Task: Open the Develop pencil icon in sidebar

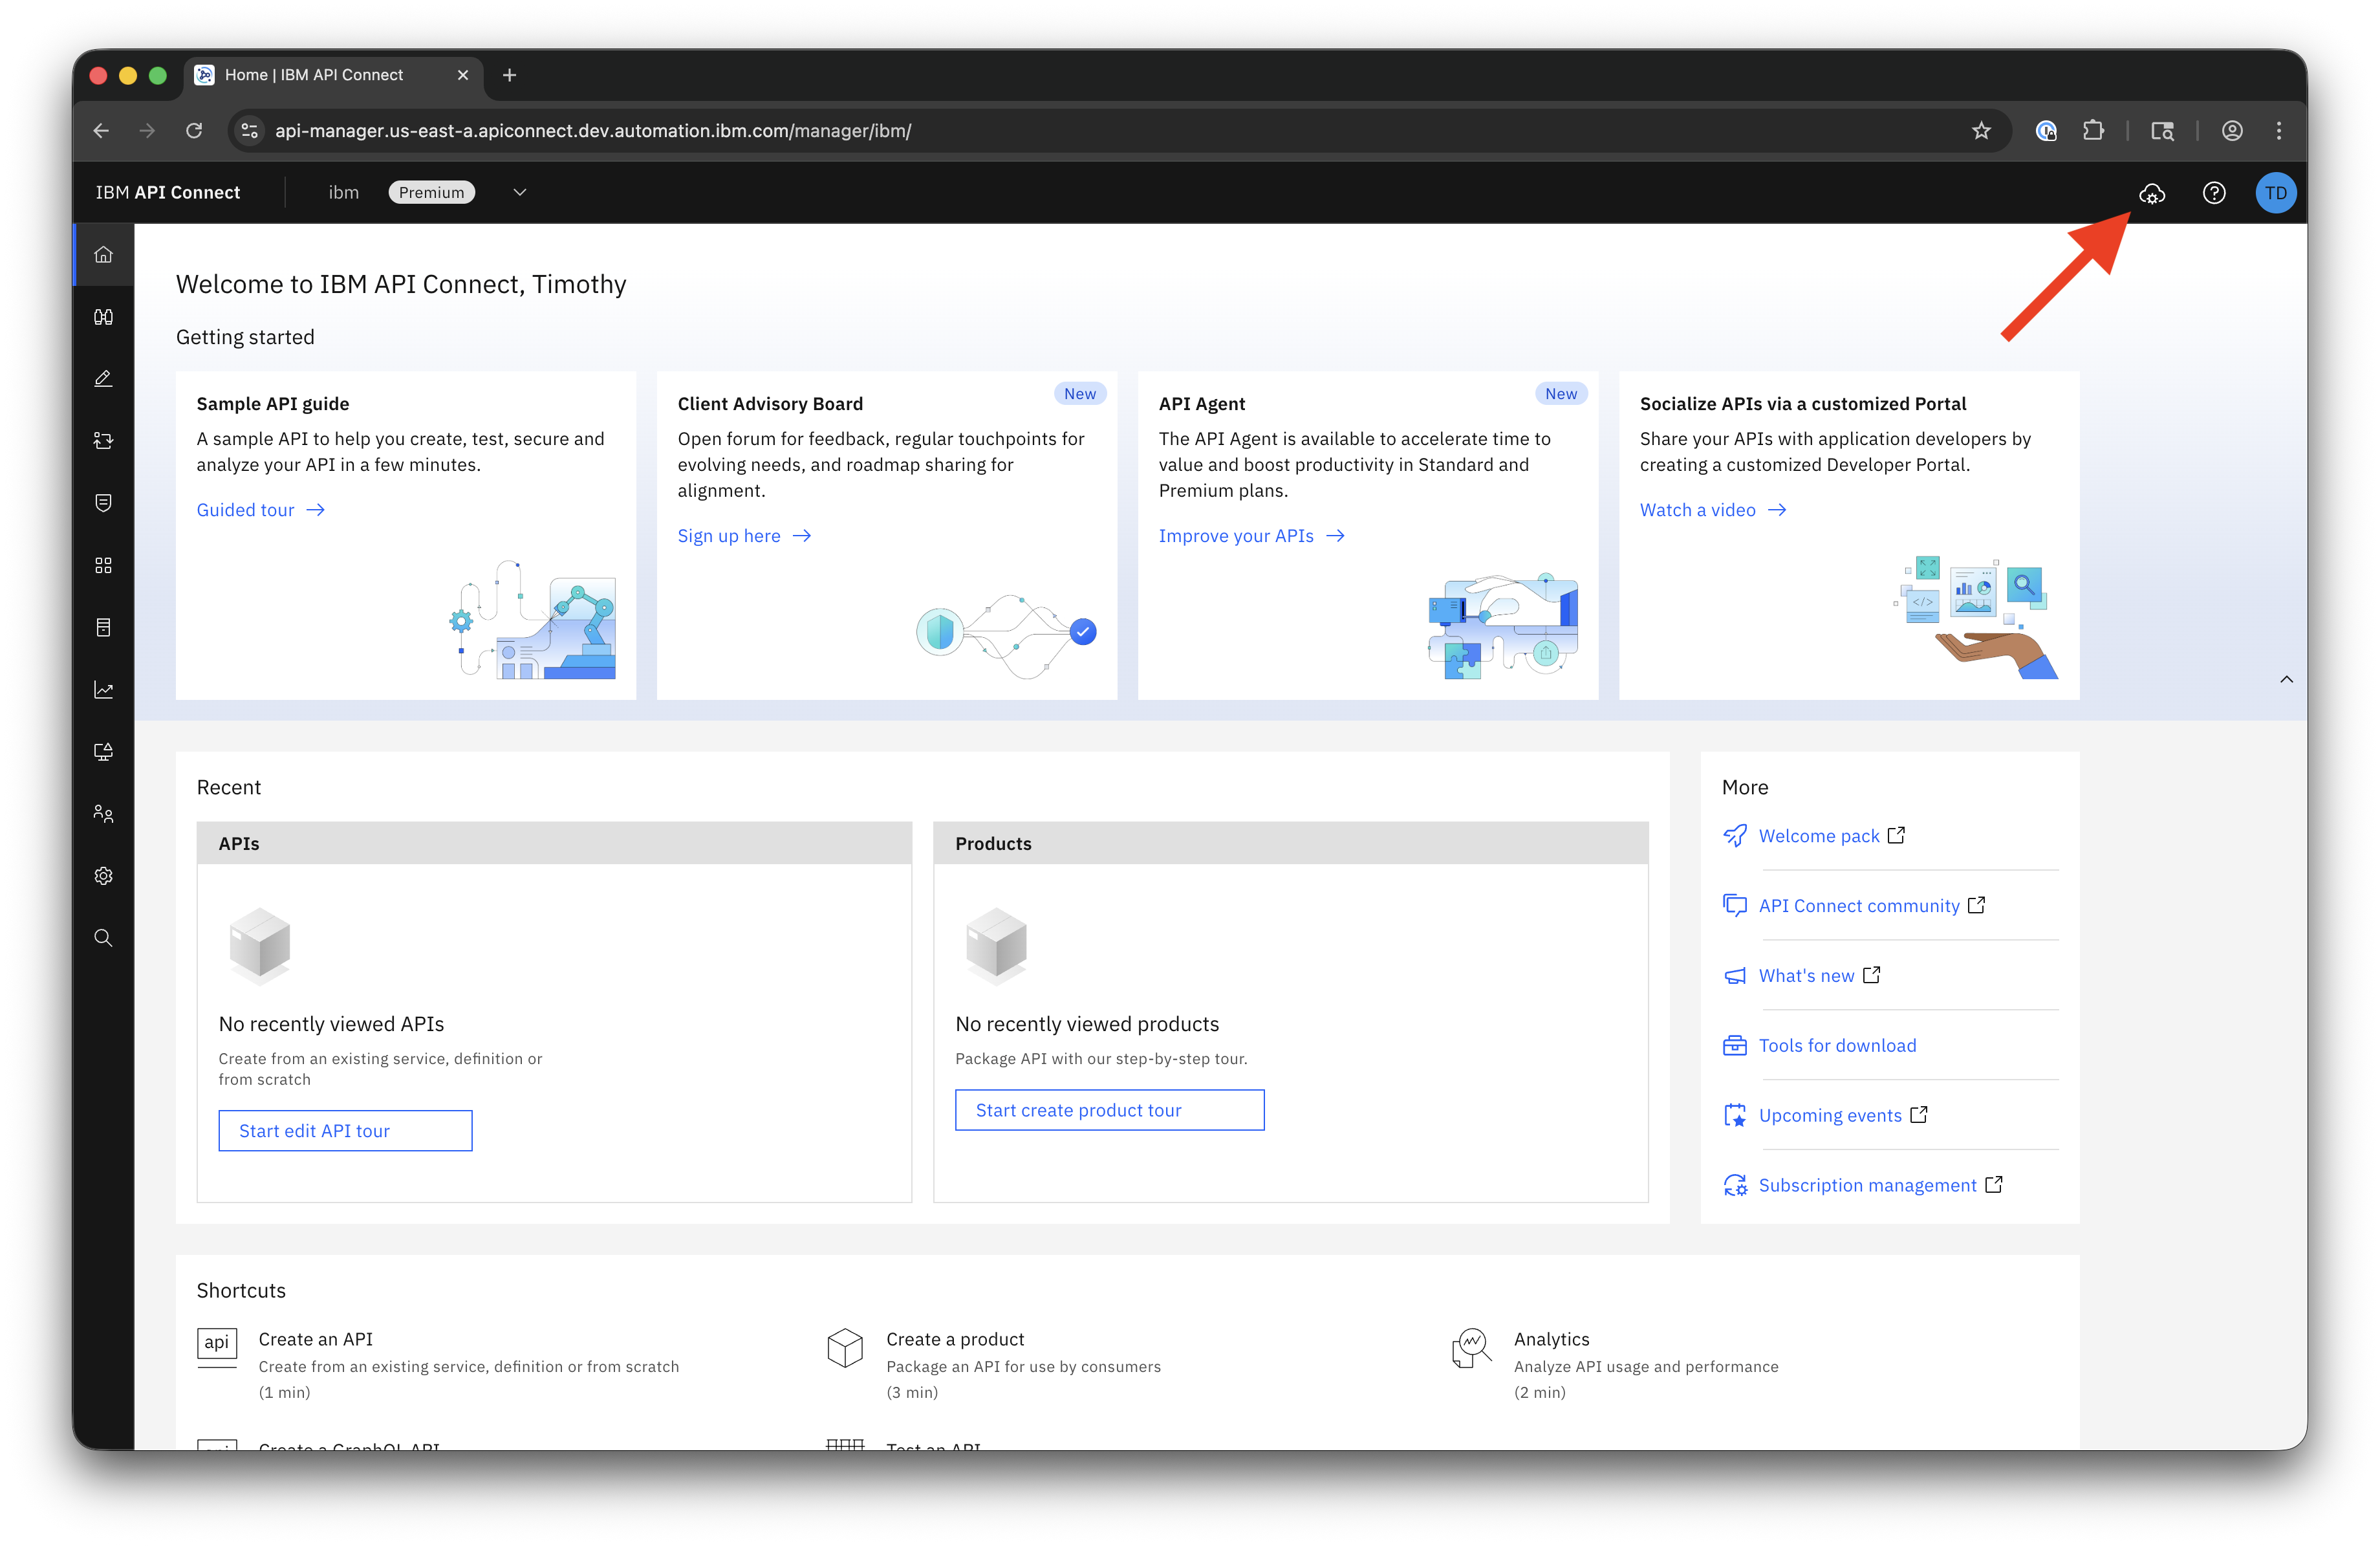Action: point(103,379)
